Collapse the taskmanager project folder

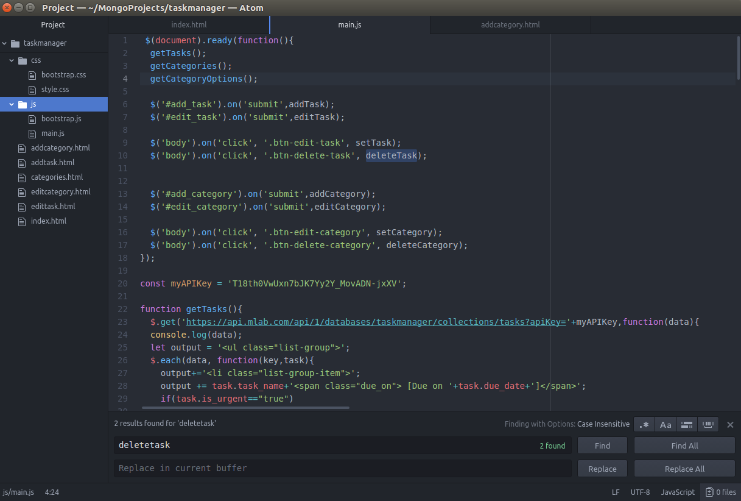[4, 43]
